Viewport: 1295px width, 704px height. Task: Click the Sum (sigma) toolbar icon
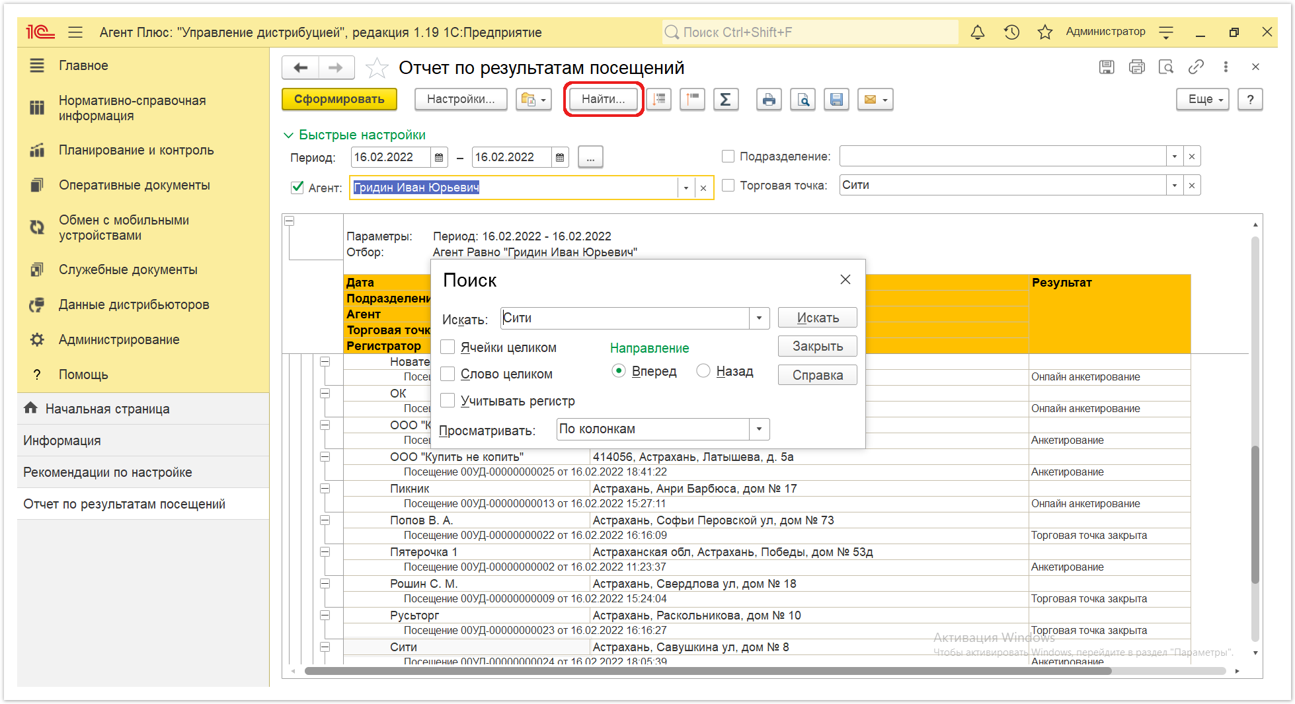(725, 99)
